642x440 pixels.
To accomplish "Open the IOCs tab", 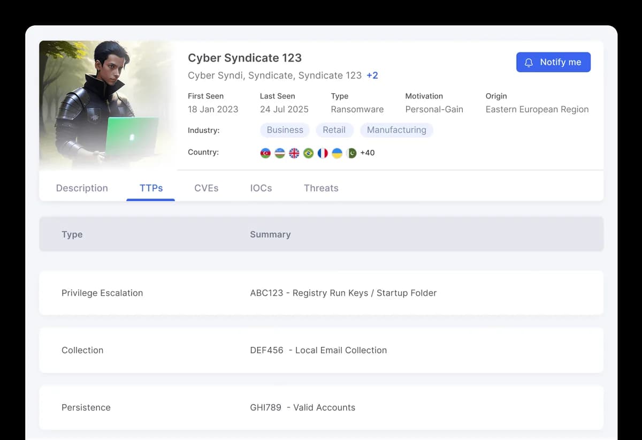I will (261, 188).
